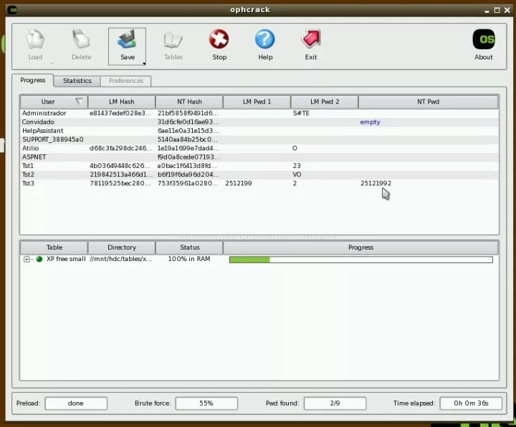Screen dimensions: 516x427
Task: Toggle the User column sort arrow
Action: pyautogui.click(x=79, y=101)
